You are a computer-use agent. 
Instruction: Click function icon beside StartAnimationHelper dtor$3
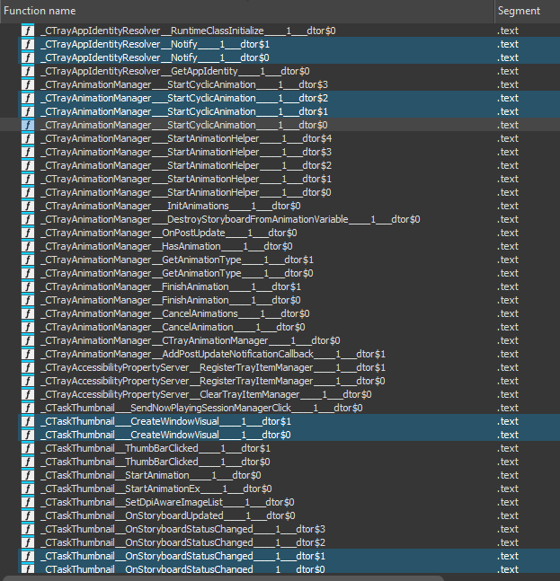[x=28, y=152]
